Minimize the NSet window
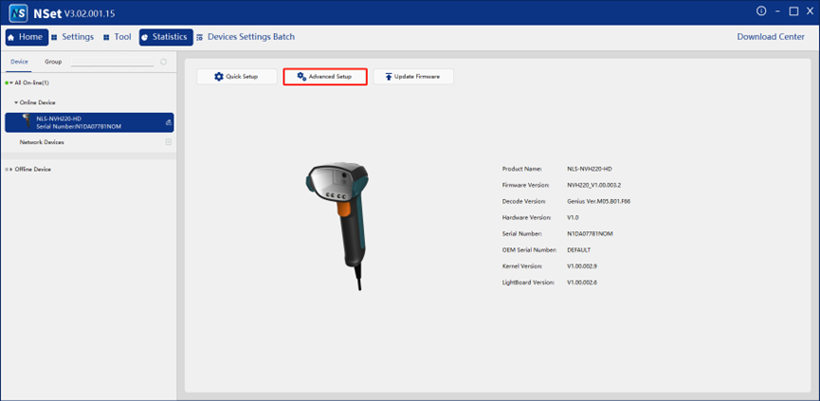The height and width of the screenshot is (401, 820). pos(778,11)
